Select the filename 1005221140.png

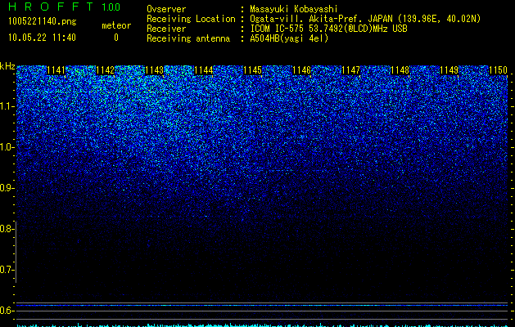(x=43, y=21)
